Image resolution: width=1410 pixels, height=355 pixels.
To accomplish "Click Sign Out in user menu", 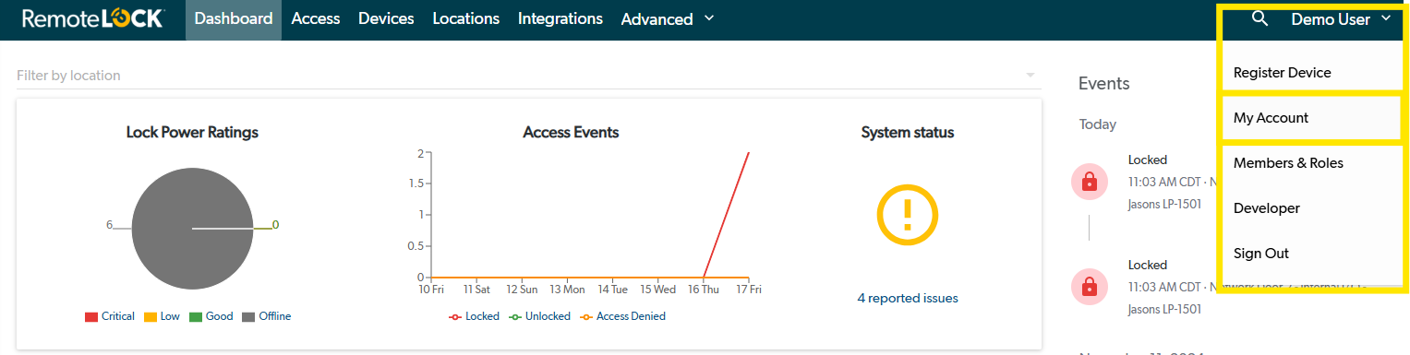I will click(x=1261, y=253).
